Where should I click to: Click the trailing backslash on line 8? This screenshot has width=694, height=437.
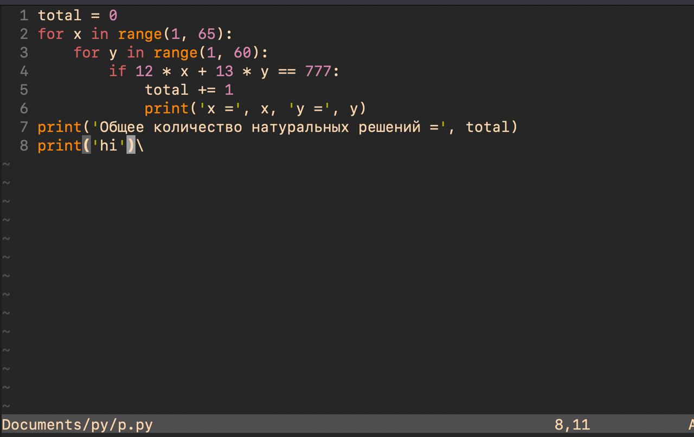pos(140,145)
